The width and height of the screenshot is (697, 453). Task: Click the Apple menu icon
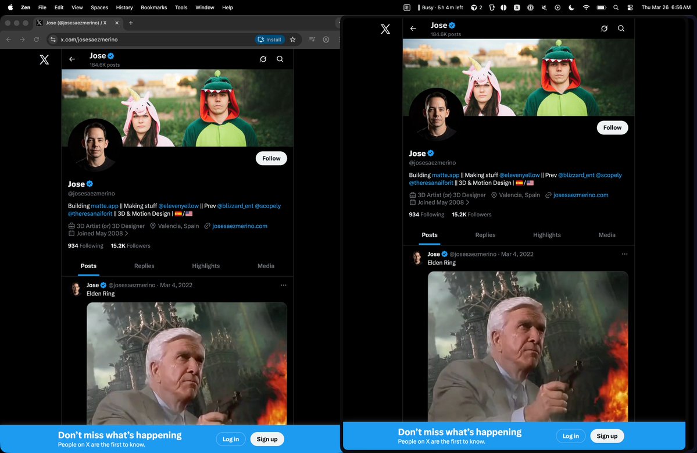click(x=10, y=8)
